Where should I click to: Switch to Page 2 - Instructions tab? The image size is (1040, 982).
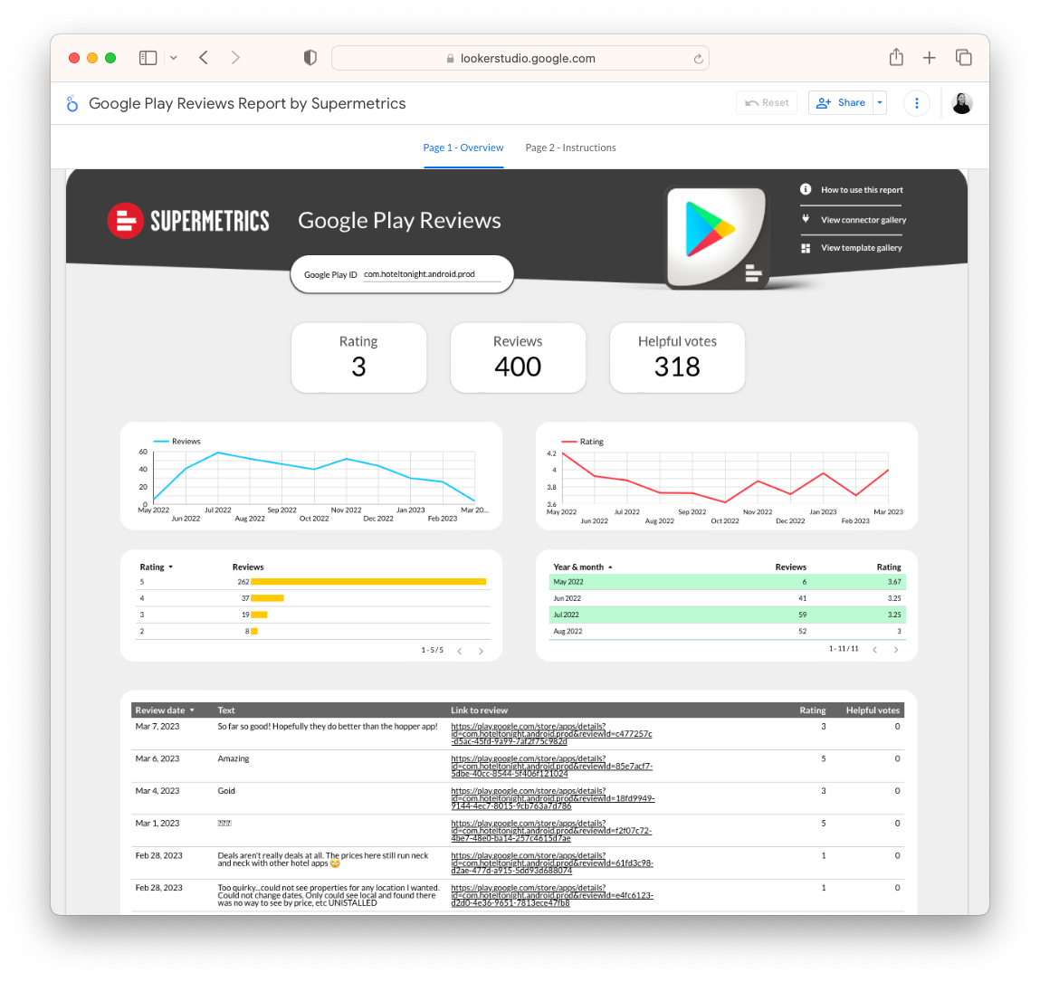(570, 148)
